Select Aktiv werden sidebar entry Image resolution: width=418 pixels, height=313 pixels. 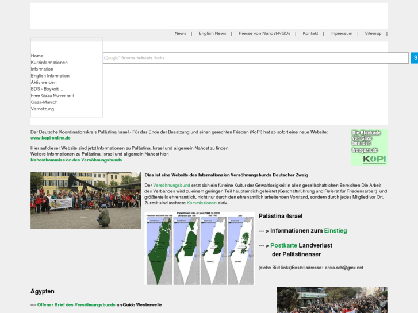[44, 82]
